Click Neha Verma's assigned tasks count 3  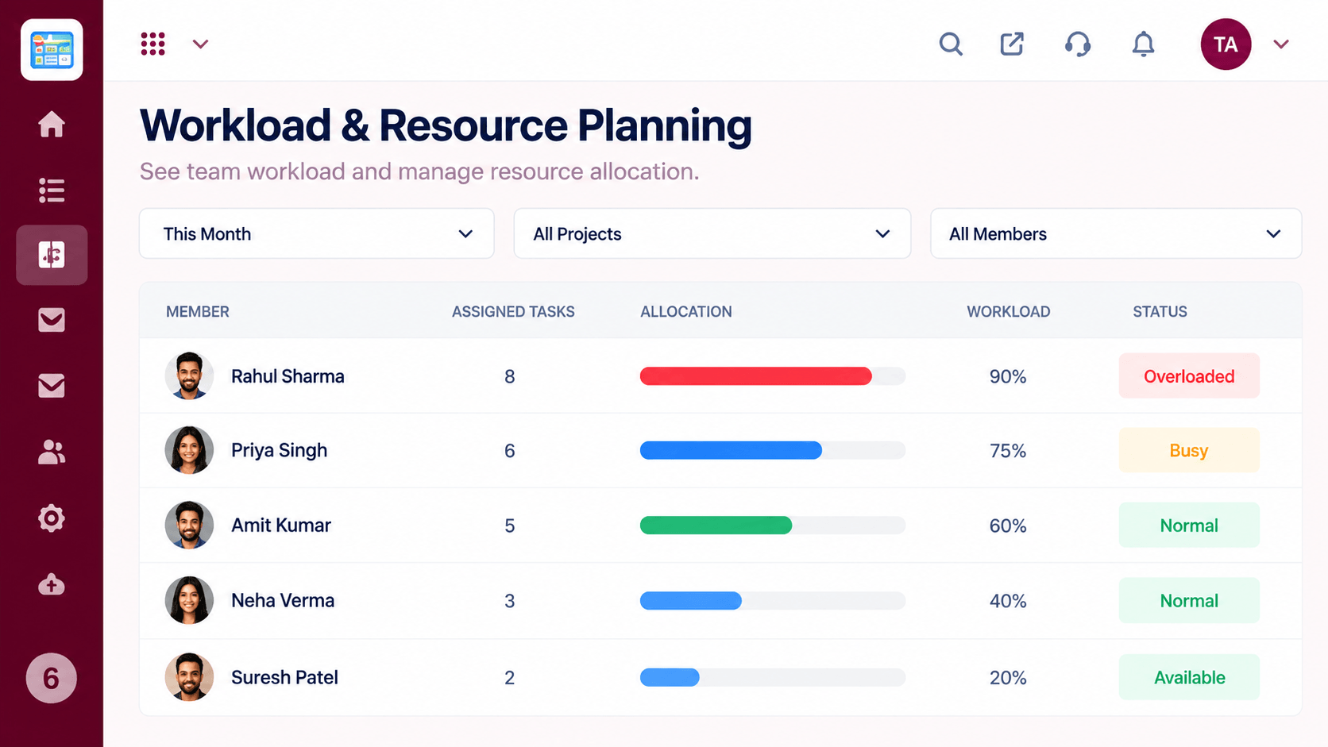click(510, 601)
